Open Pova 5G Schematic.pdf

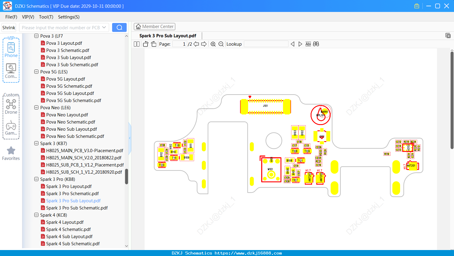coord(69,86)
